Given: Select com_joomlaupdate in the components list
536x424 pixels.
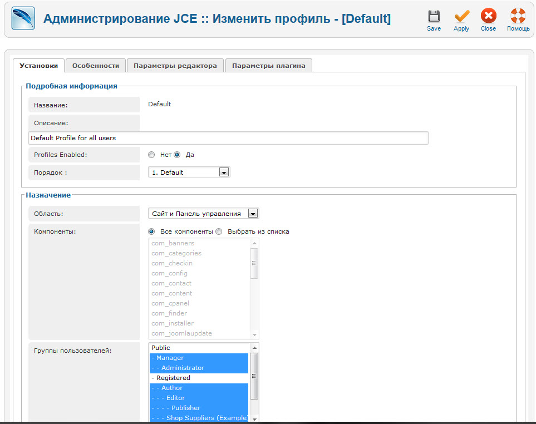Looking at the screenshot, I should coord(200,333).
